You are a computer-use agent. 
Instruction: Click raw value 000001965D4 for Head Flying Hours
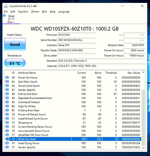(x=131, y=143)
